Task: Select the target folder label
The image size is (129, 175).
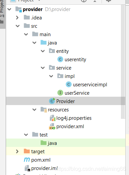Action: point(38,152)
